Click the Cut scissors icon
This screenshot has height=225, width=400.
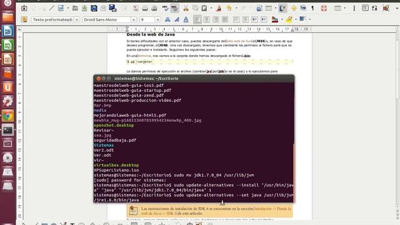[x=186, y=8]
